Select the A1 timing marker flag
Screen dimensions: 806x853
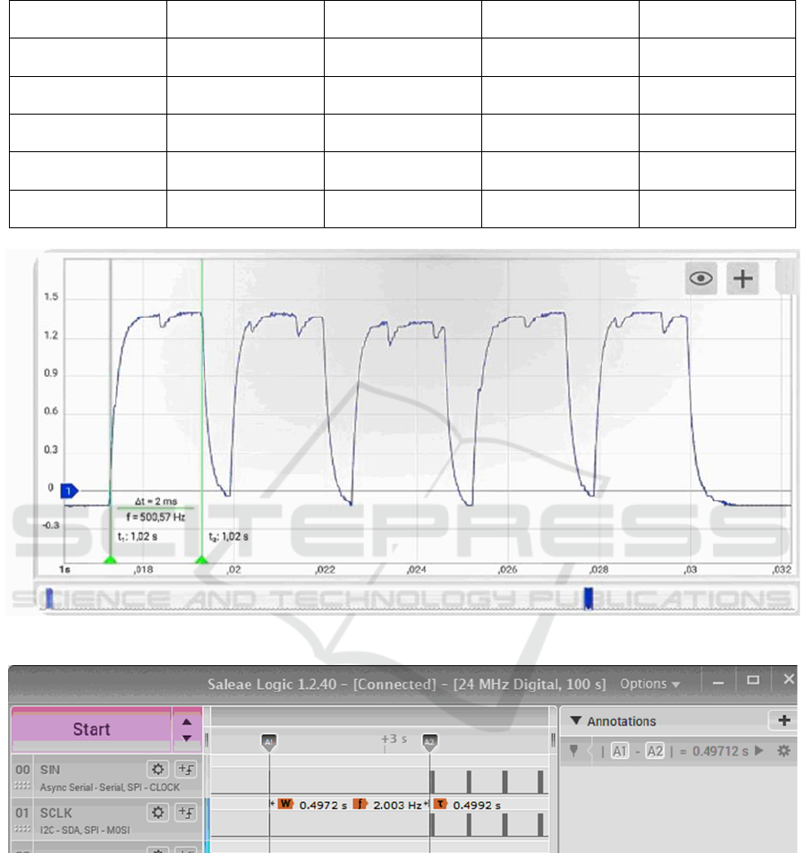269,742
